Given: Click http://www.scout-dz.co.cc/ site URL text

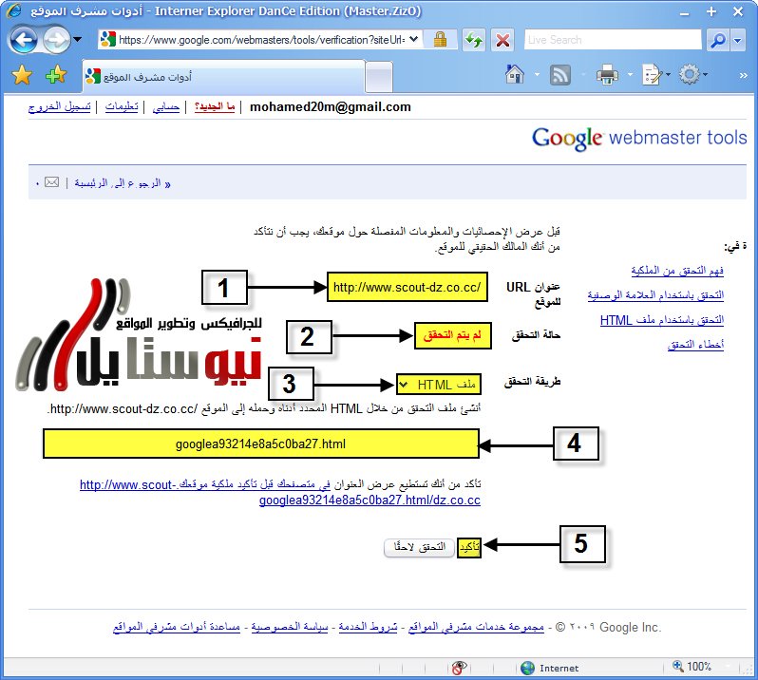Looking at the screenshot, I should pyautogui.click(x=407, y=288).
